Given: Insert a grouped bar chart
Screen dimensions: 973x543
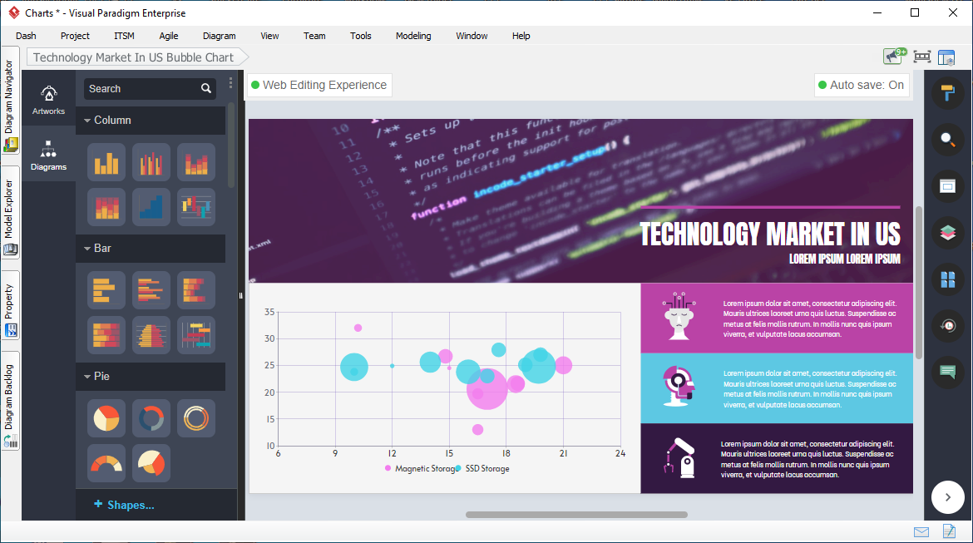Looking at the screenshot, I should coord(151,290).
